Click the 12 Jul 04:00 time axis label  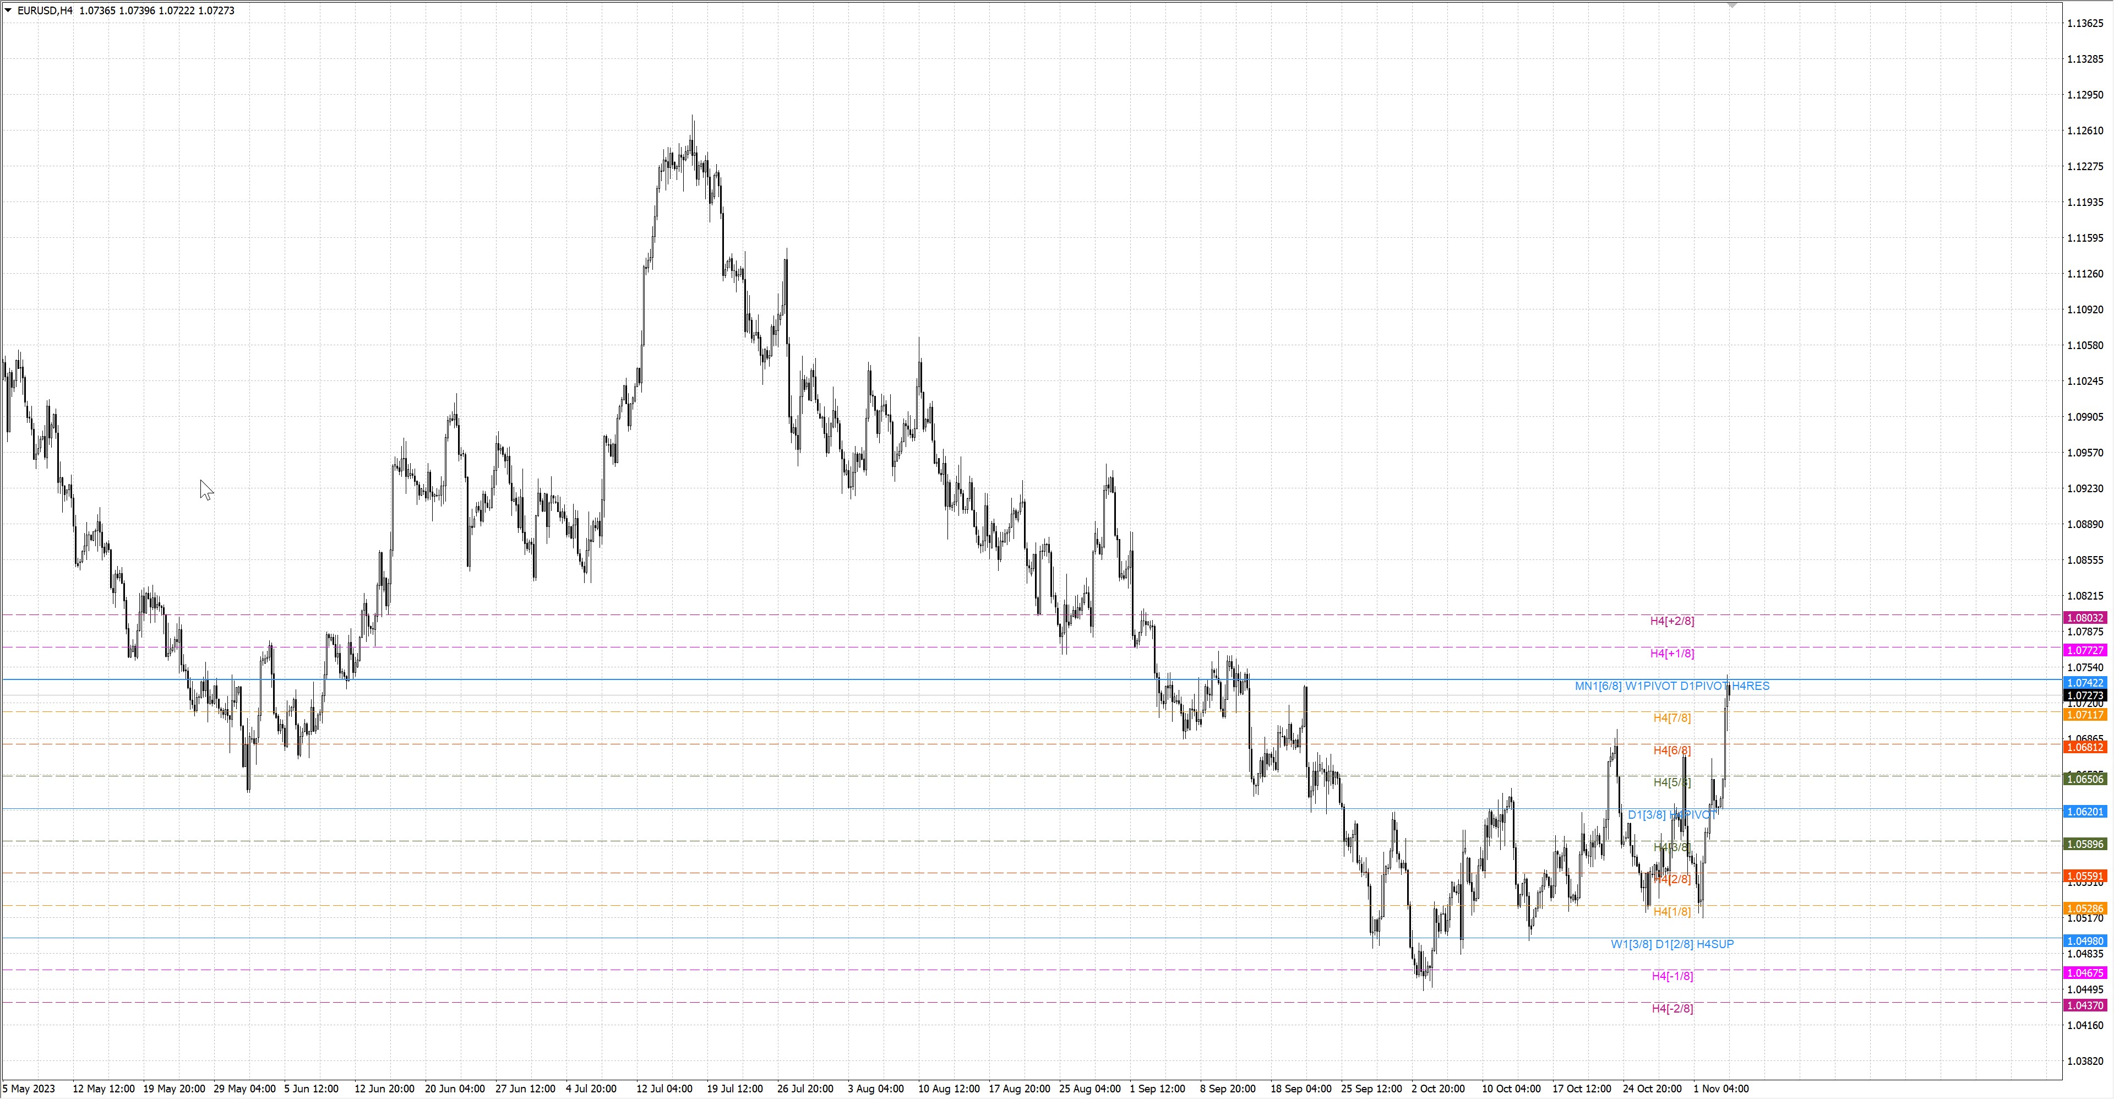tap(664, 1089)
